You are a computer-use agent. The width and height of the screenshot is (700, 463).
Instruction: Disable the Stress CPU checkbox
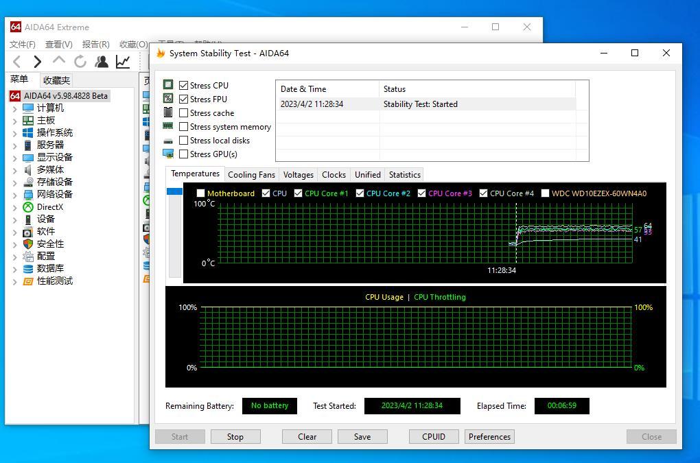[x=184, y=86]
